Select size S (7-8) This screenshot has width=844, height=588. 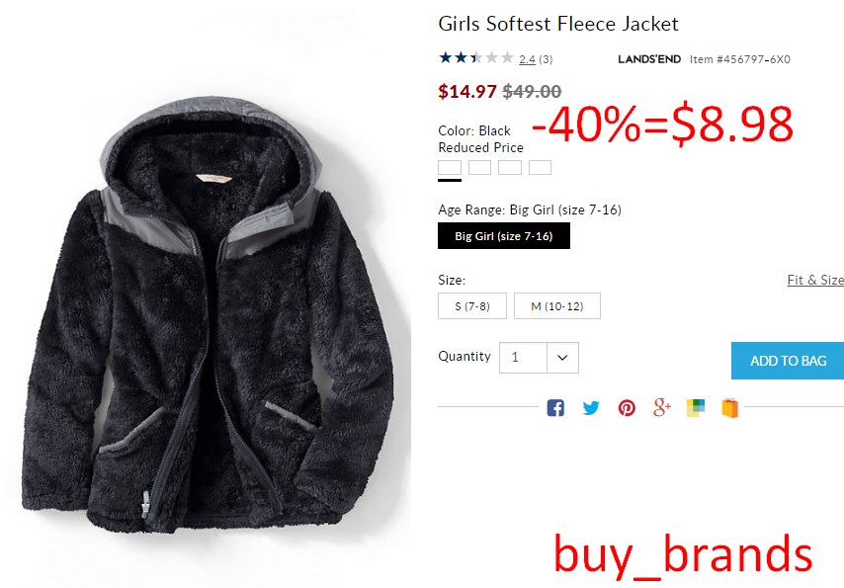[x=472, y=305]
